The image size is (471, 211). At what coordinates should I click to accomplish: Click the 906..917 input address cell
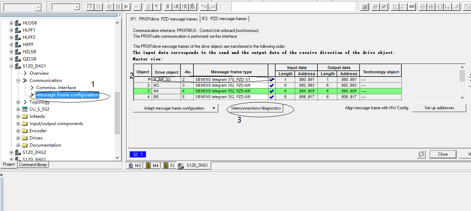pos(307,97)
